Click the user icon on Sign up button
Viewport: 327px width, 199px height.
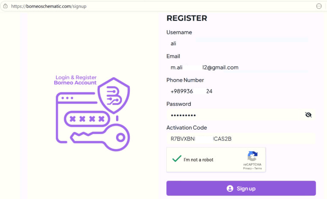230,188
